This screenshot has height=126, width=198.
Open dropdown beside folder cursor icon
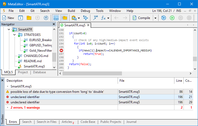click(x=79, y=18)
